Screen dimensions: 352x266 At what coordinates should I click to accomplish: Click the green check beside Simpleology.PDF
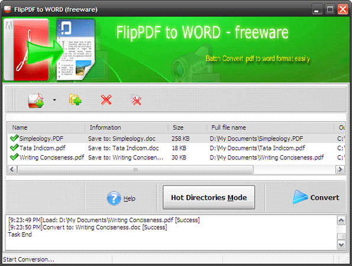point(14,138)
